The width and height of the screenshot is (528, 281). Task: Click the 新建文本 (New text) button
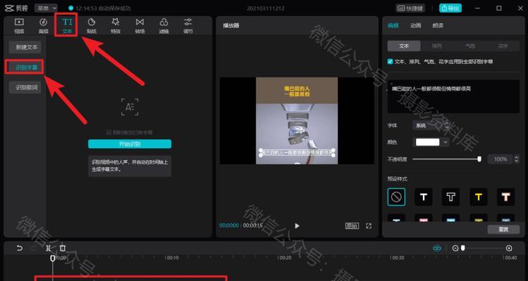pos(25,47)
